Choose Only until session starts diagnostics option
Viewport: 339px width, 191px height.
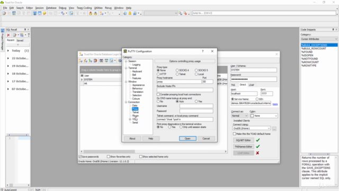point(181,127)
